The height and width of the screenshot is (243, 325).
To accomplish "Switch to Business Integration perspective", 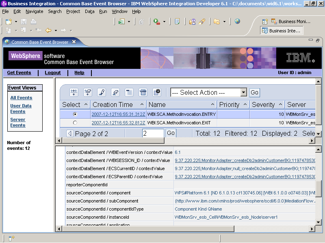I will pyautogui.click(x=281, y=31).
